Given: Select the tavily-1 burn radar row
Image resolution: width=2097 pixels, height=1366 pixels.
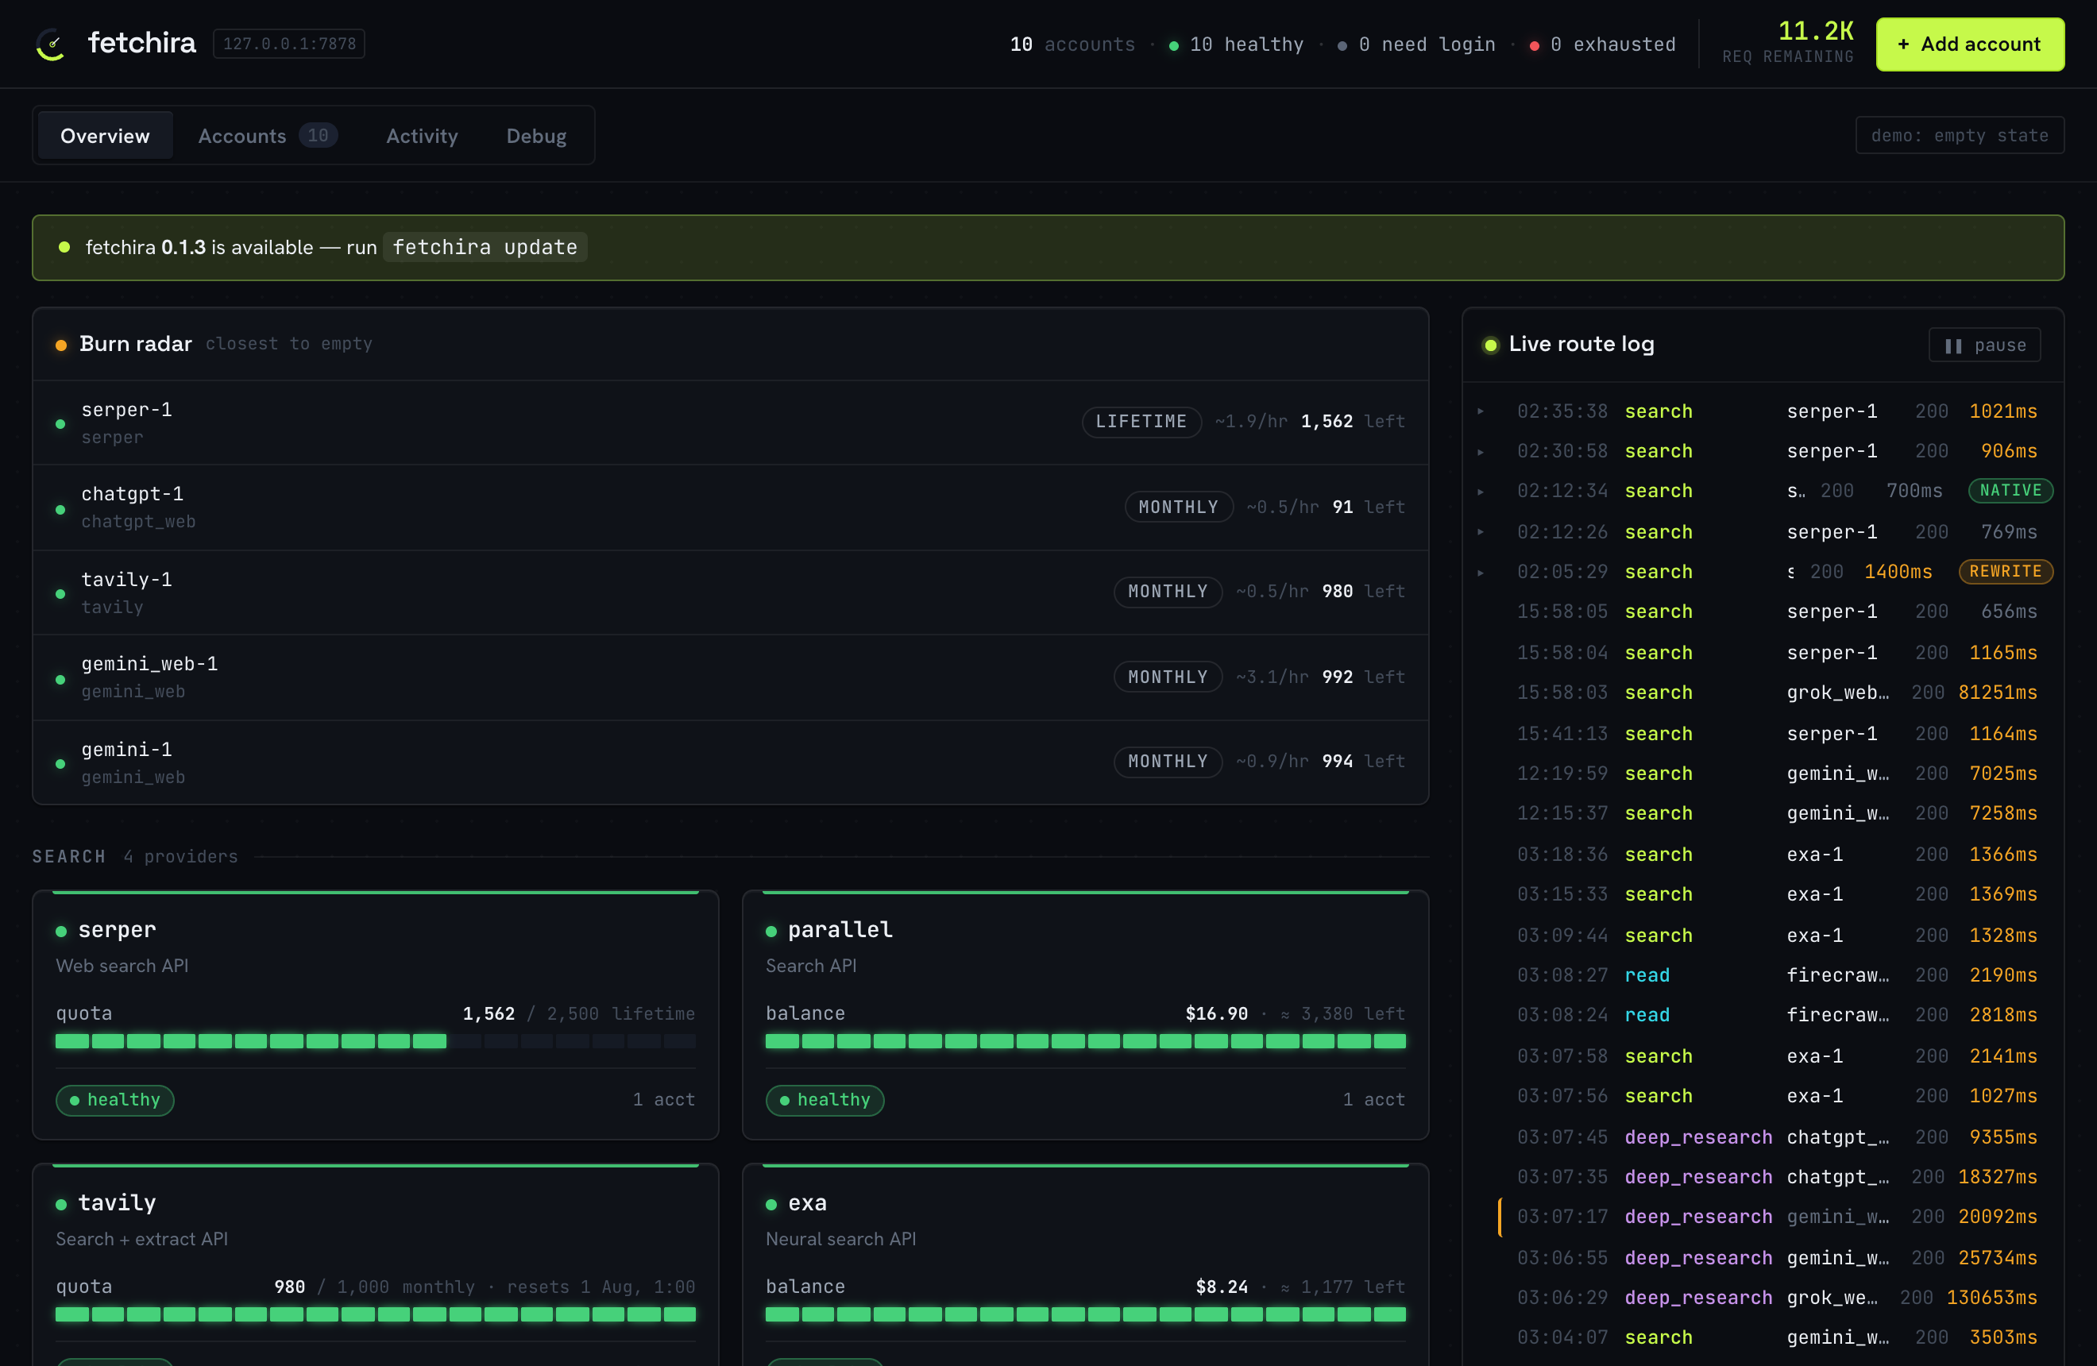Looking at the screenshot, I should point(731,592).
